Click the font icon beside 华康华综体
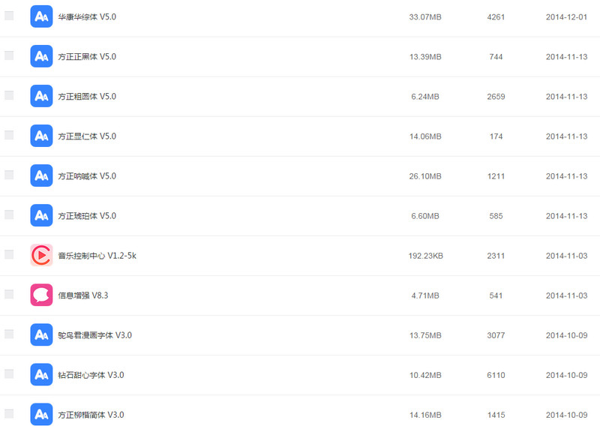Image resolution: width=600 pixels, height=429 pixels. tap(41, 16)
